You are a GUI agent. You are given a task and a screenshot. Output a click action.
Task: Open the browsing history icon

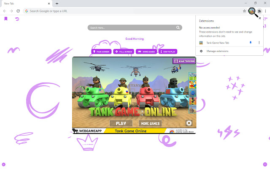click(17, 19)
